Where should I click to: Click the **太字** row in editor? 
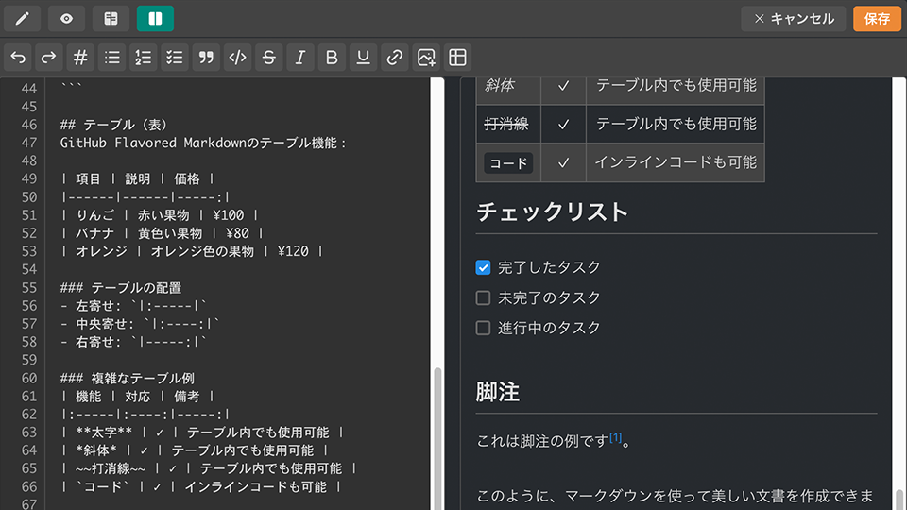tap(202, 432)
